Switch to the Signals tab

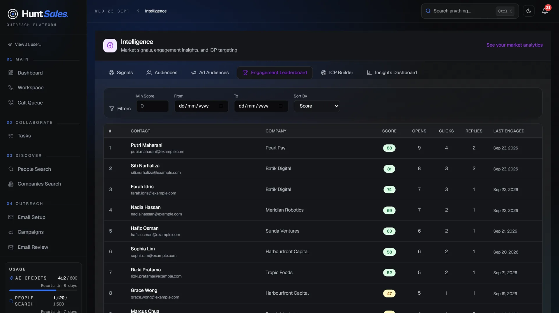pyautogui.click(x=121, y=73)
